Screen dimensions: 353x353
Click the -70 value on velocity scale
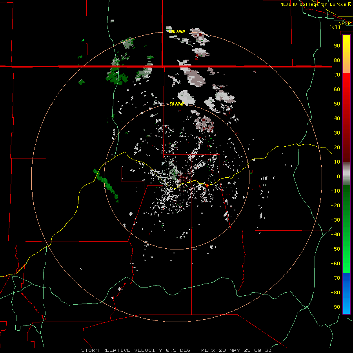[335, 278]
